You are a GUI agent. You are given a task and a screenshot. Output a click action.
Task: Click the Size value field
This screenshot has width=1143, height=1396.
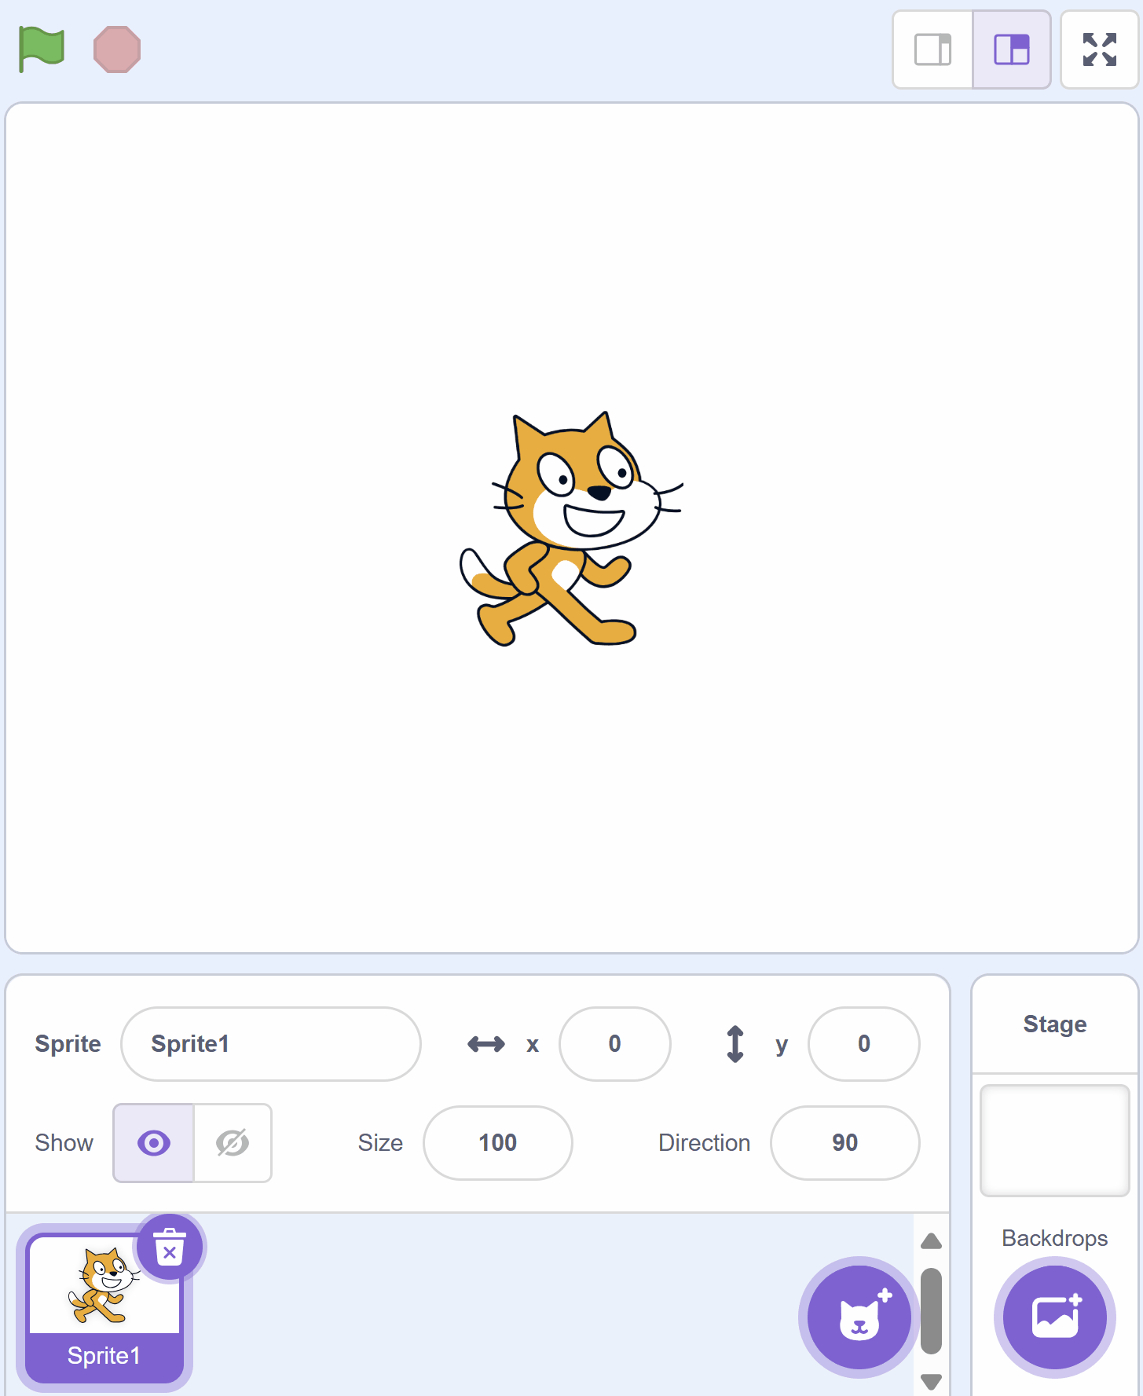497,1143
